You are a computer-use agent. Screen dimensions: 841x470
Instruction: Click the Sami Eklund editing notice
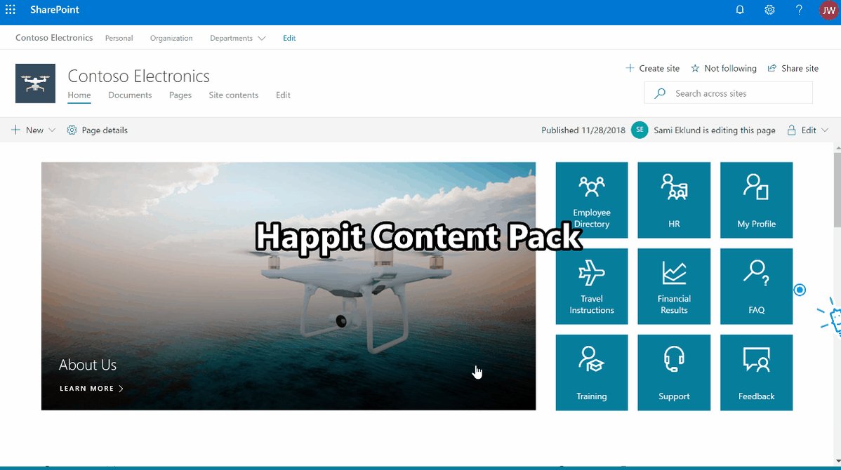point(715,130)
